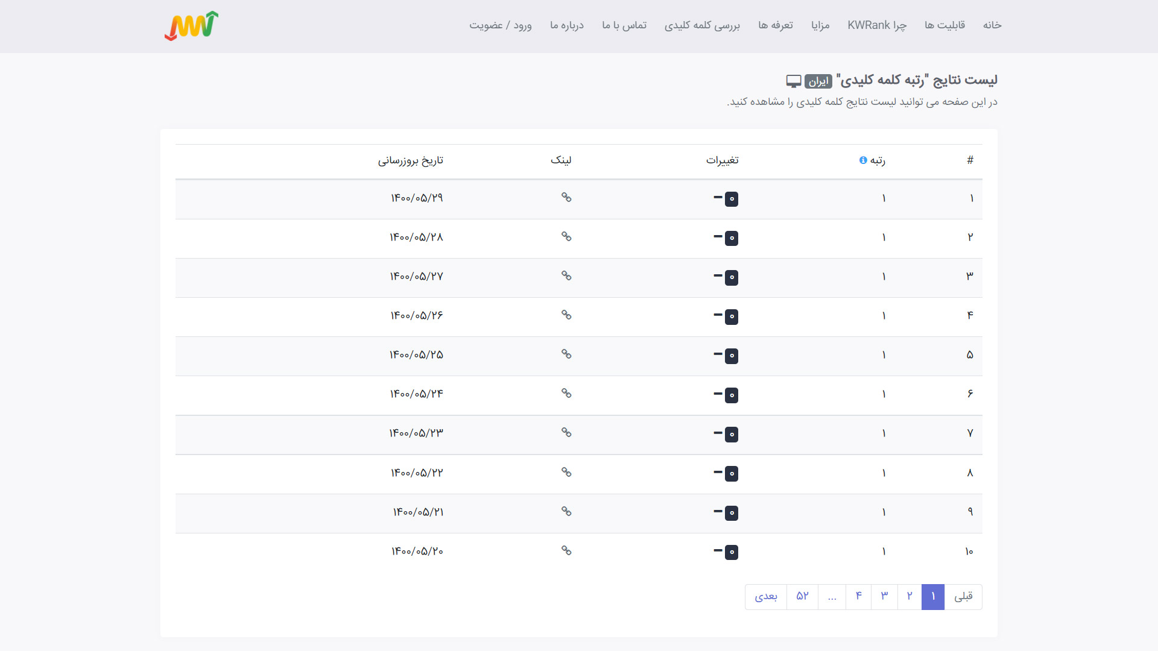Image resolution: width=1158 pixels, height=651 pixels.
Task: Click the change badge in row ۳
Action: (x=732, y=277)
